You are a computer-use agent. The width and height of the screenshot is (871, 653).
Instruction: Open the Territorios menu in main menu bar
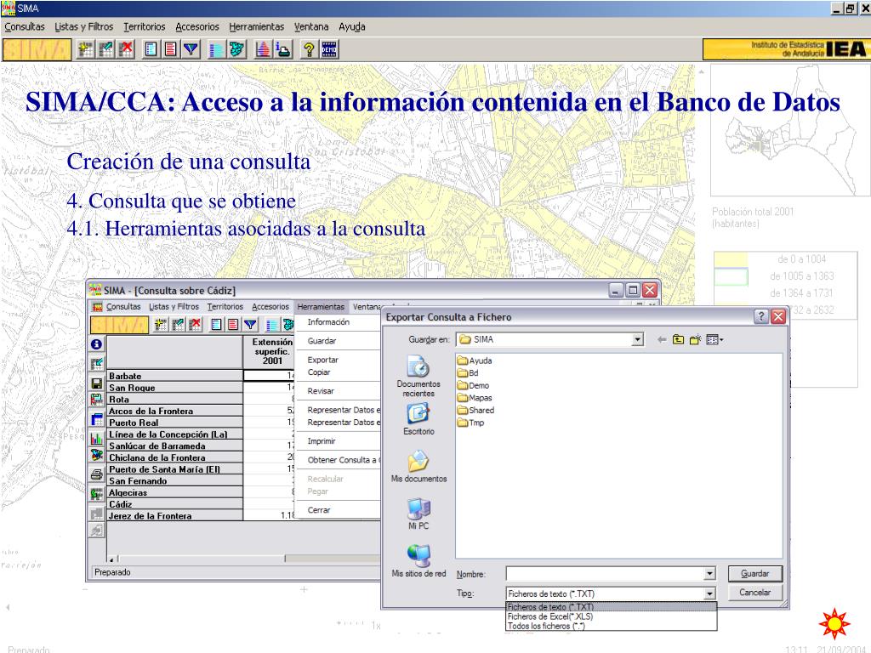click(x=145, y=26)
